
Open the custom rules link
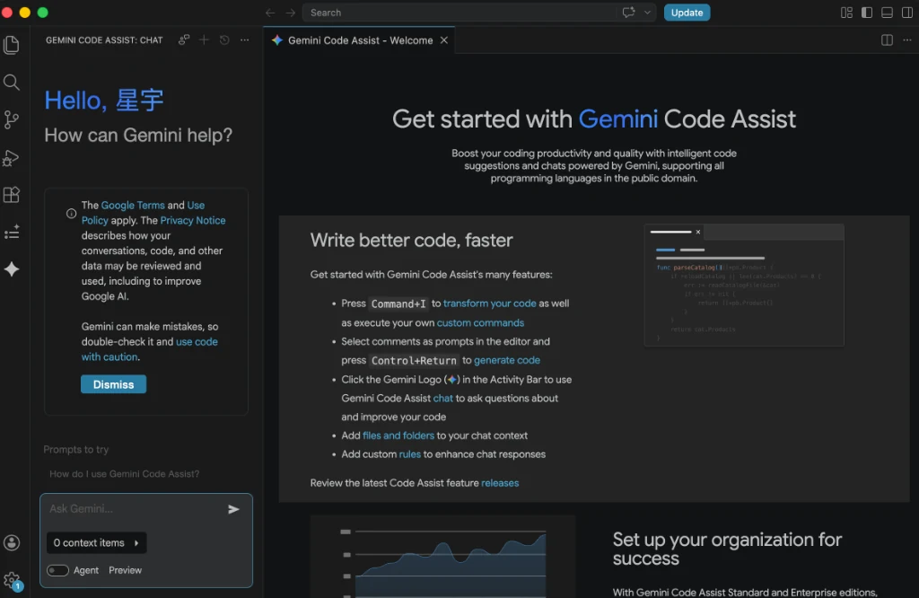(409, 454)
